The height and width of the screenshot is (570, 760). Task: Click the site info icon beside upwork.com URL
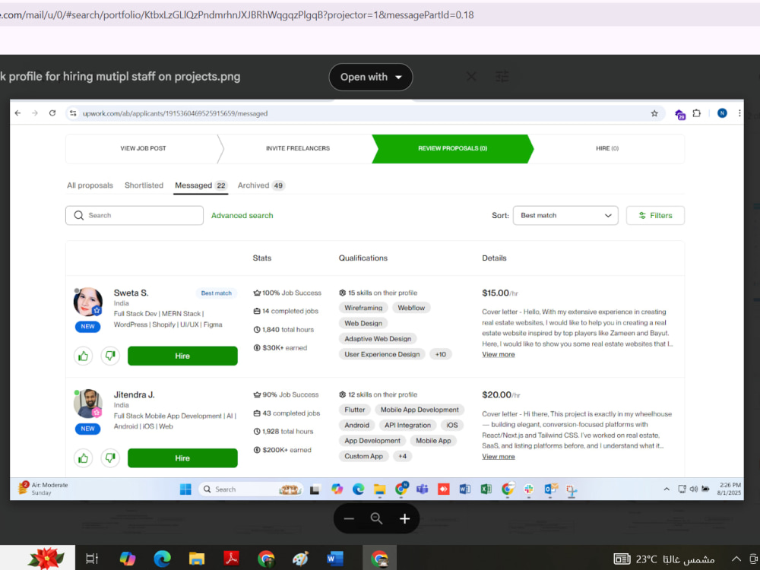(x=73, y=113)
